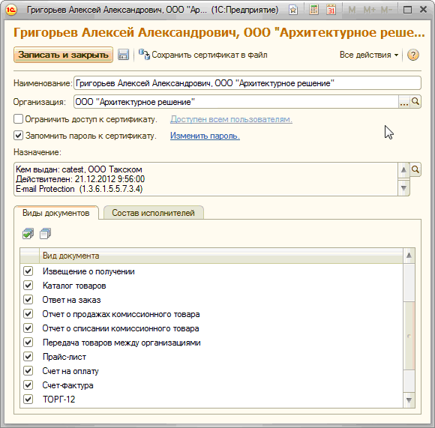Enable Ограничить доступ к сертификату checkbox
The width and height of the screenshot is (435, 428).
tap(18, 119)
